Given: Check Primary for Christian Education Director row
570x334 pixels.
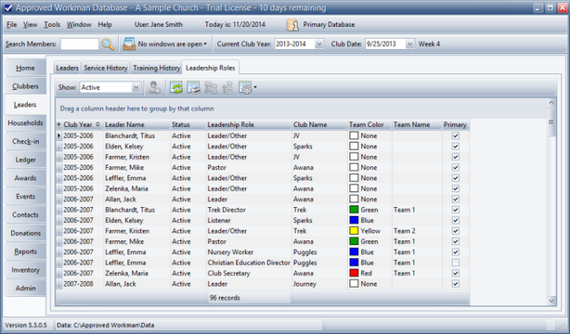Looking at the screenshot, I should coord(456,263).
